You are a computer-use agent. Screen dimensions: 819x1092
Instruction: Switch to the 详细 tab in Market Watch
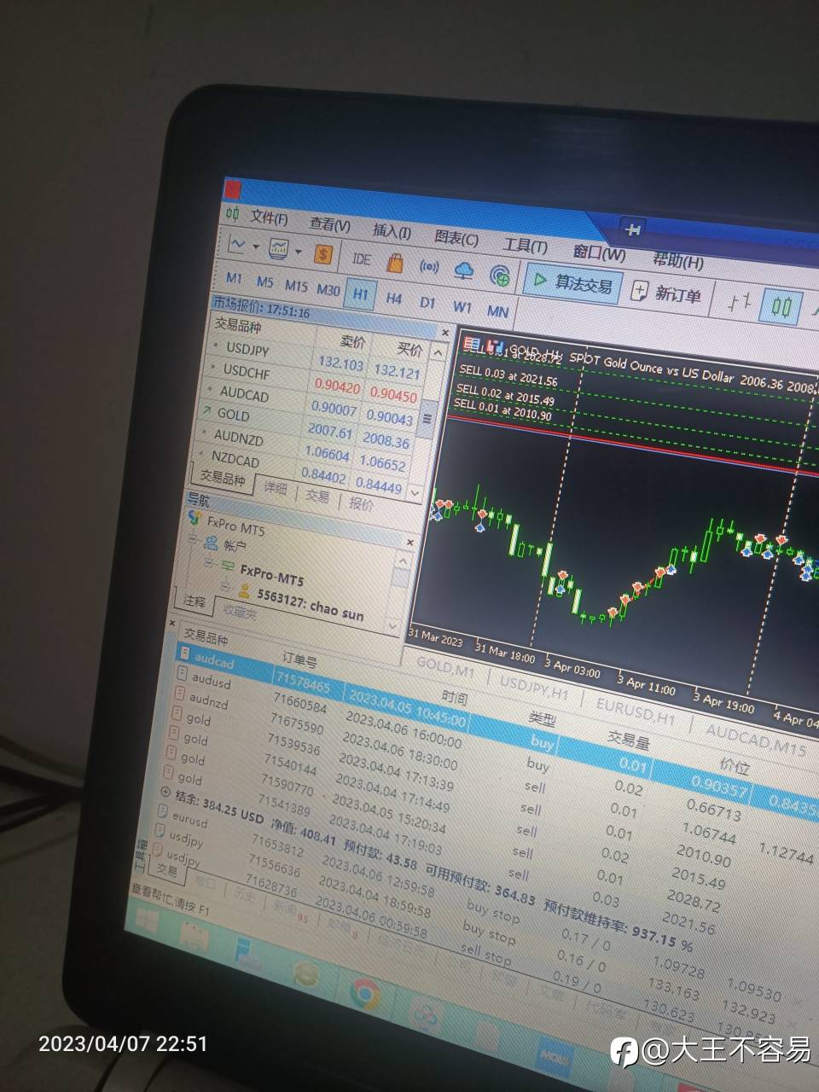(x=275, y=488)
